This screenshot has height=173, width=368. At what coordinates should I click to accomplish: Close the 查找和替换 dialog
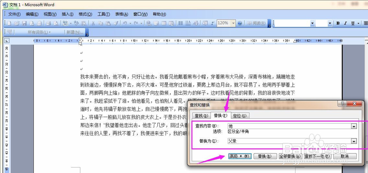click(355, 104)
